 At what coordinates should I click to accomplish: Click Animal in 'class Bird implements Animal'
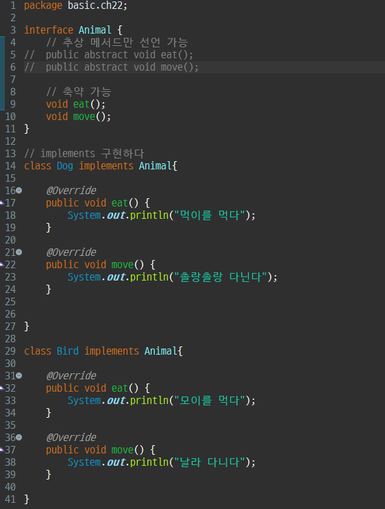pos(161,351)
